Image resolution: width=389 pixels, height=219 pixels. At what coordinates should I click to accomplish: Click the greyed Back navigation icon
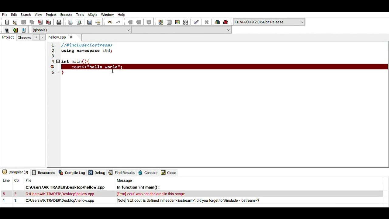coord(130,22)
